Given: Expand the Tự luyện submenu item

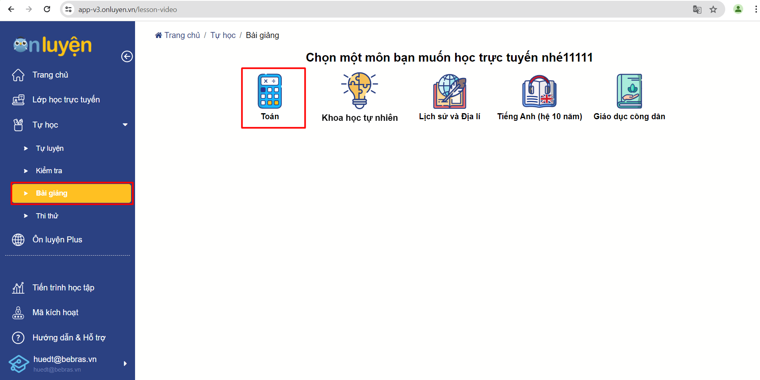Looking at the screenshot, I should point(50,148).
